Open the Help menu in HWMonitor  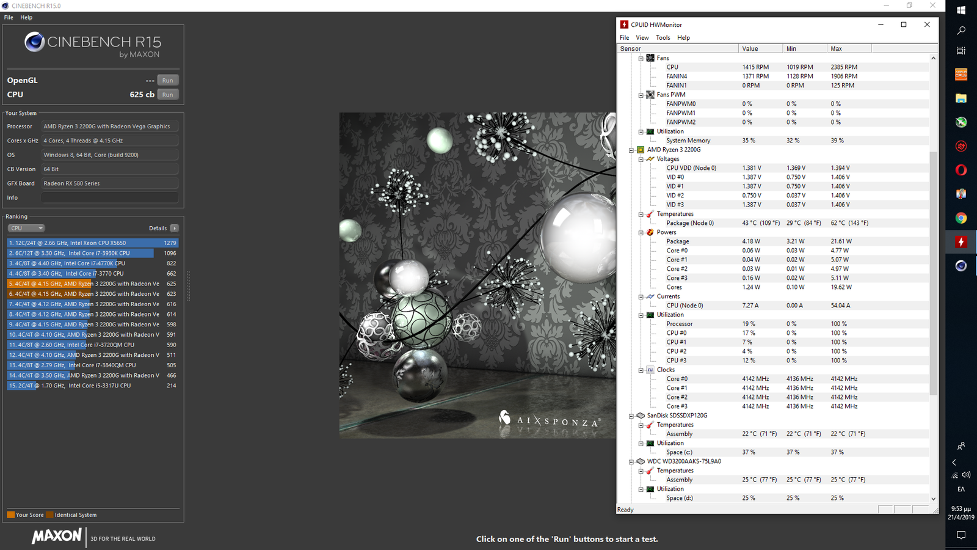click(683, 37)
